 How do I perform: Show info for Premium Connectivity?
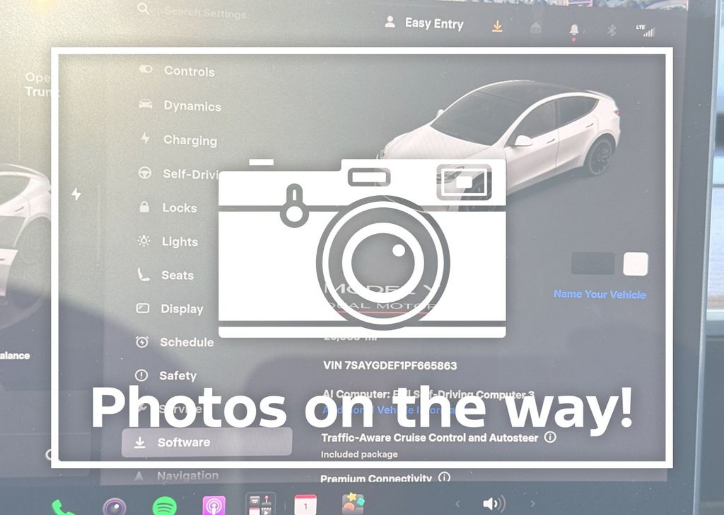tap(444, 477)
